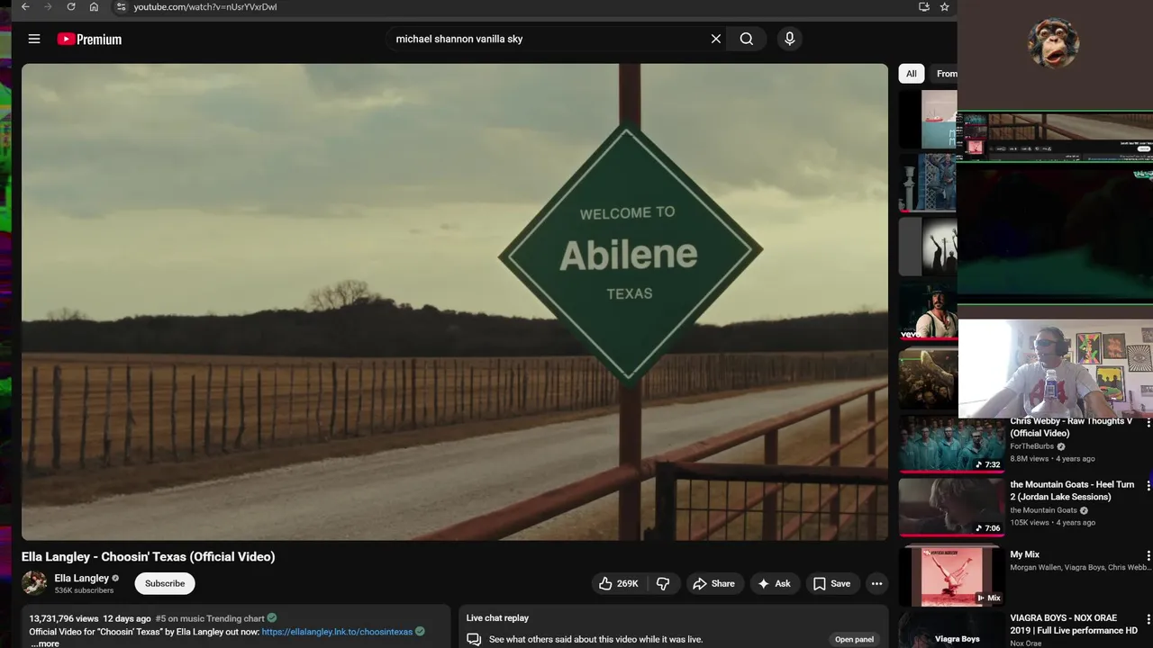The height and width of the screenshot is (648, 1153).
Task: Reload the page with the browser refresh icon
Action: click(x=71, y=6)
